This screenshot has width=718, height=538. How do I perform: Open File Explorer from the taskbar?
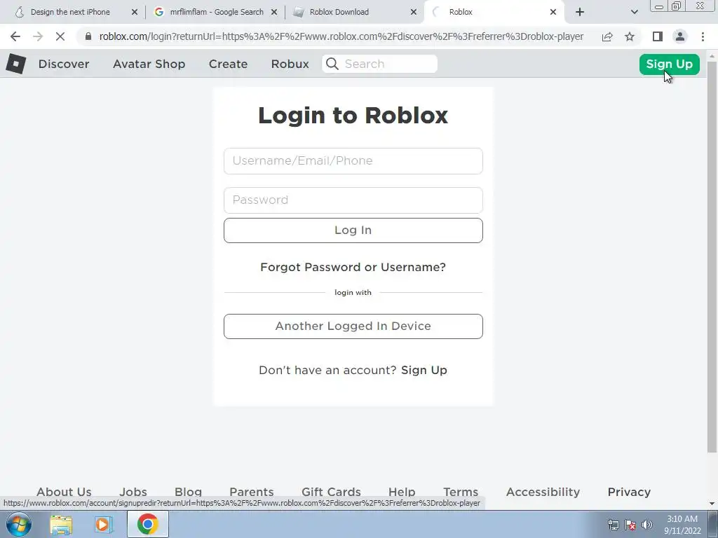point(61,525)
